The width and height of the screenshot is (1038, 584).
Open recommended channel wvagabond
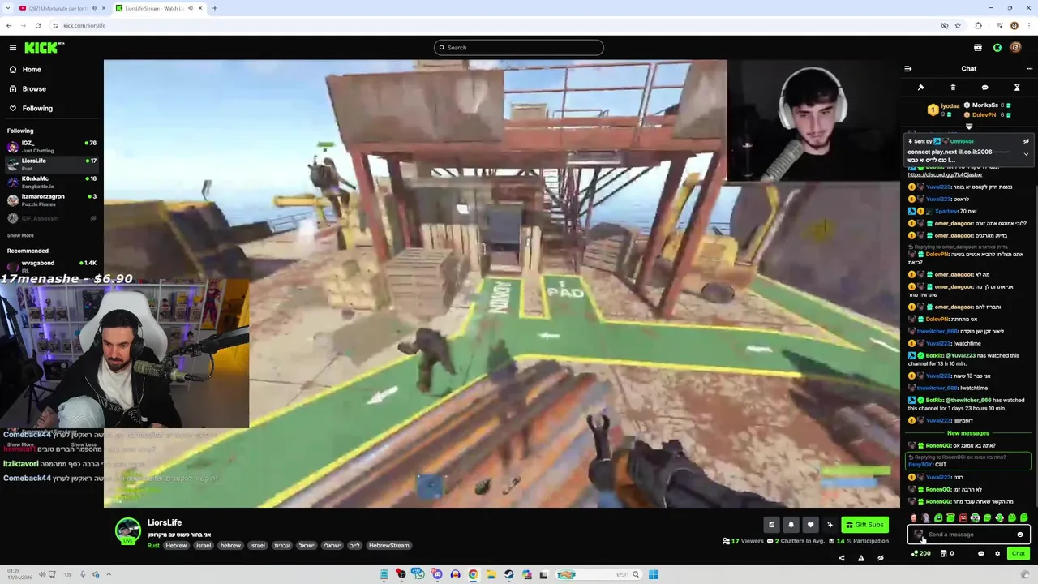pyautogui.click(x=51, y=265)
